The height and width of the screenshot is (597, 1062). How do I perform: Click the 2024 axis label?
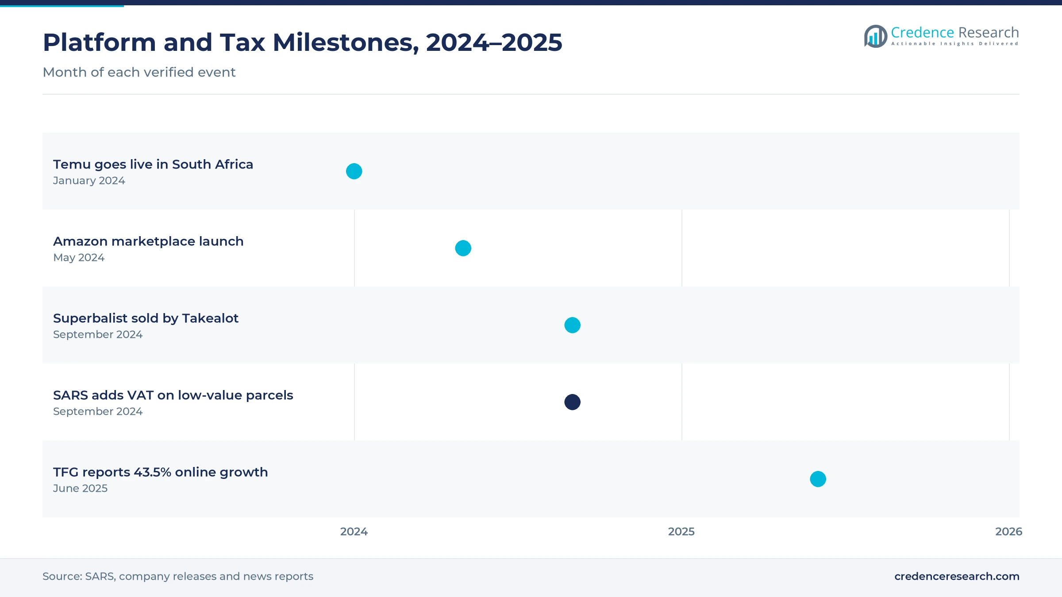(x=354, y=532)
